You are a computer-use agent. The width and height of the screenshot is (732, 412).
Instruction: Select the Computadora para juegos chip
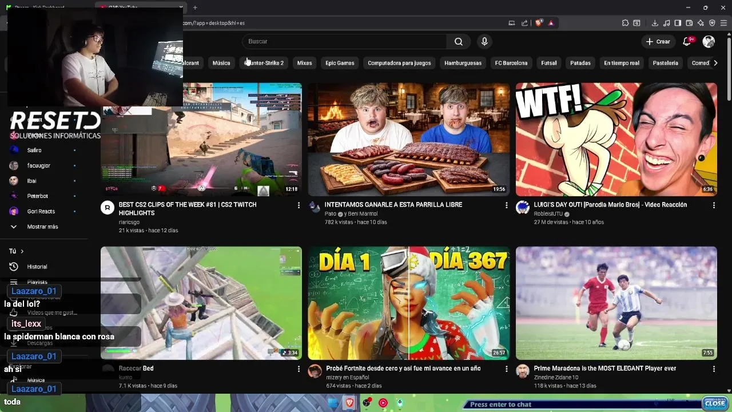point(399,63)
